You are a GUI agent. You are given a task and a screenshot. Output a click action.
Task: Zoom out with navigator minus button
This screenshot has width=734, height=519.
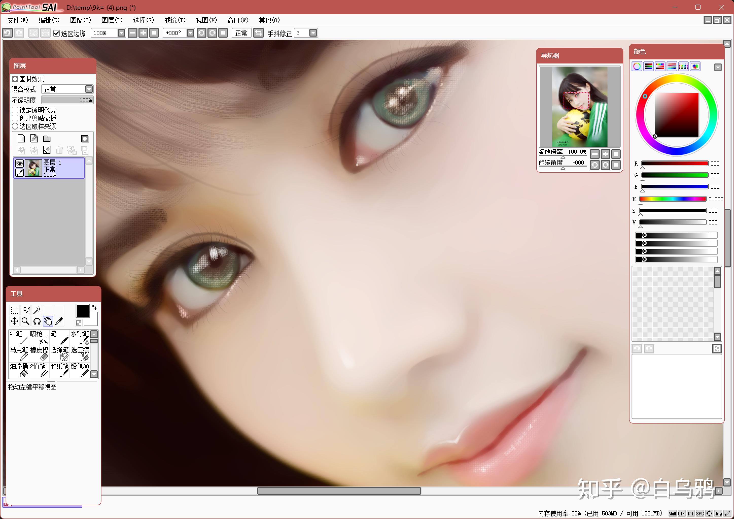(595, 154)
